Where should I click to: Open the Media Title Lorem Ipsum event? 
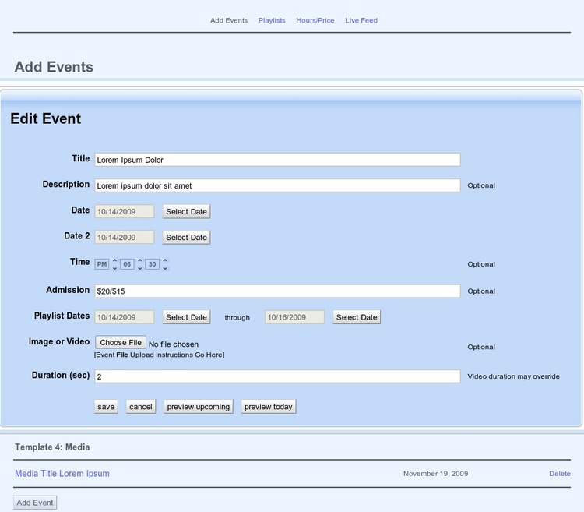[62, 474]
